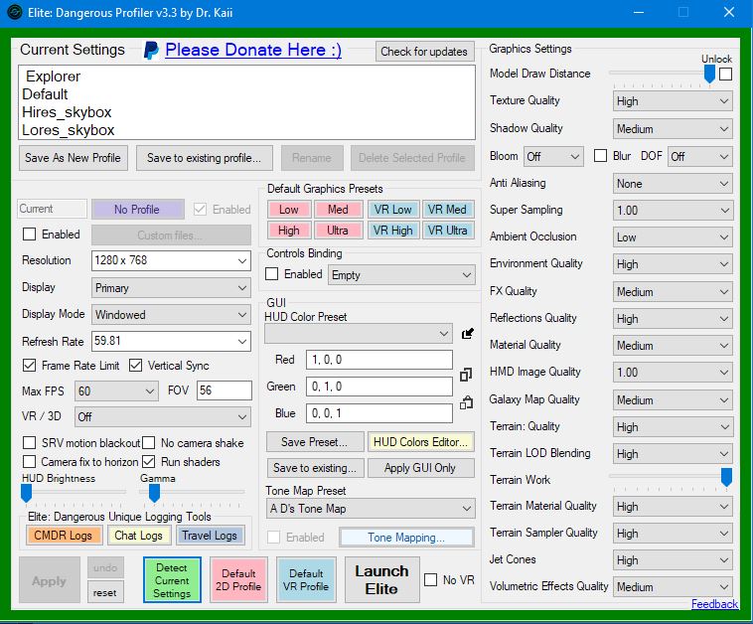Toggle the Run shaders checkbox

(148, 462)
